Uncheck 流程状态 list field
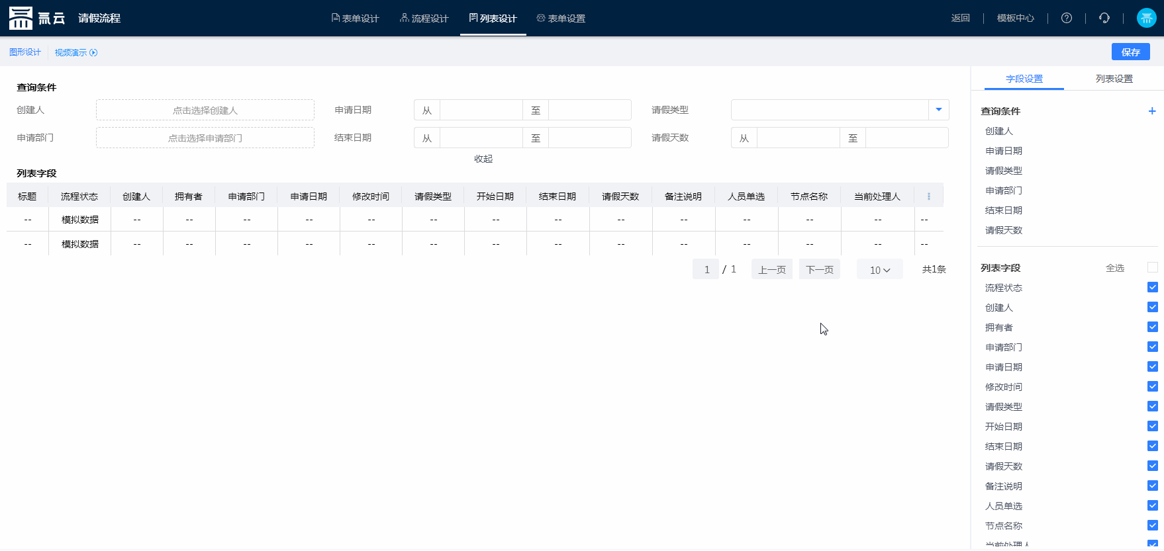Screen dimensions: 1164x551 (x=1153, y=287)
